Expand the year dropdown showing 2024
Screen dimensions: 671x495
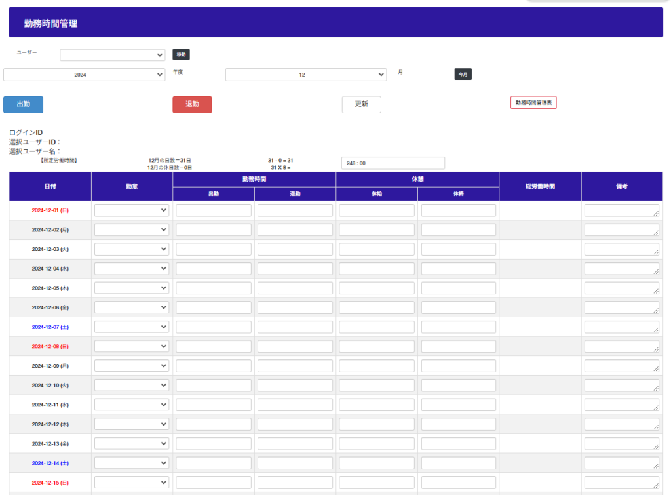tap(84, 75)
